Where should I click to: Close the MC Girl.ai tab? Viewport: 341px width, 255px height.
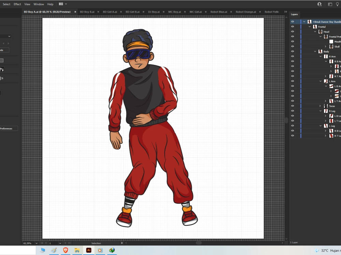point(206,12)
